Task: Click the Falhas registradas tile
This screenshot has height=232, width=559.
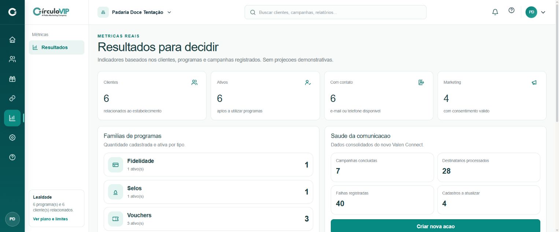Action: 382,200
